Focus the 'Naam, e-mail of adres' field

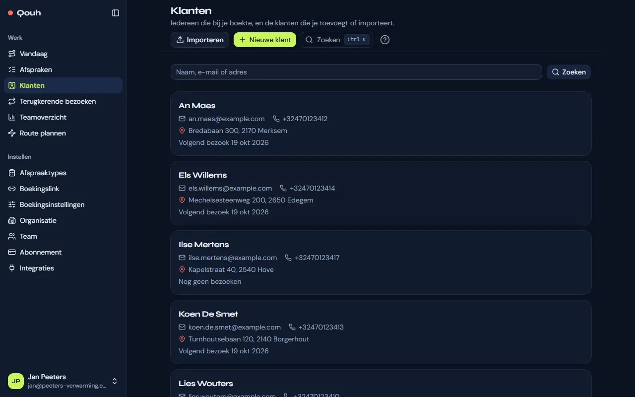point(356,72)
